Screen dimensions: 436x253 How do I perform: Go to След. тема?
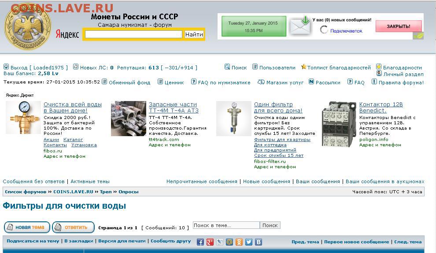point(408,242)
